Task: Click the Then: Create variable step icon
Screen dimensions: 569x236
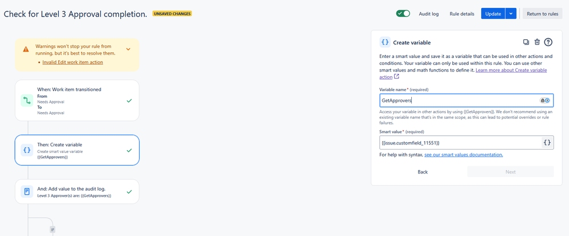Action: [x=27, y=150]
